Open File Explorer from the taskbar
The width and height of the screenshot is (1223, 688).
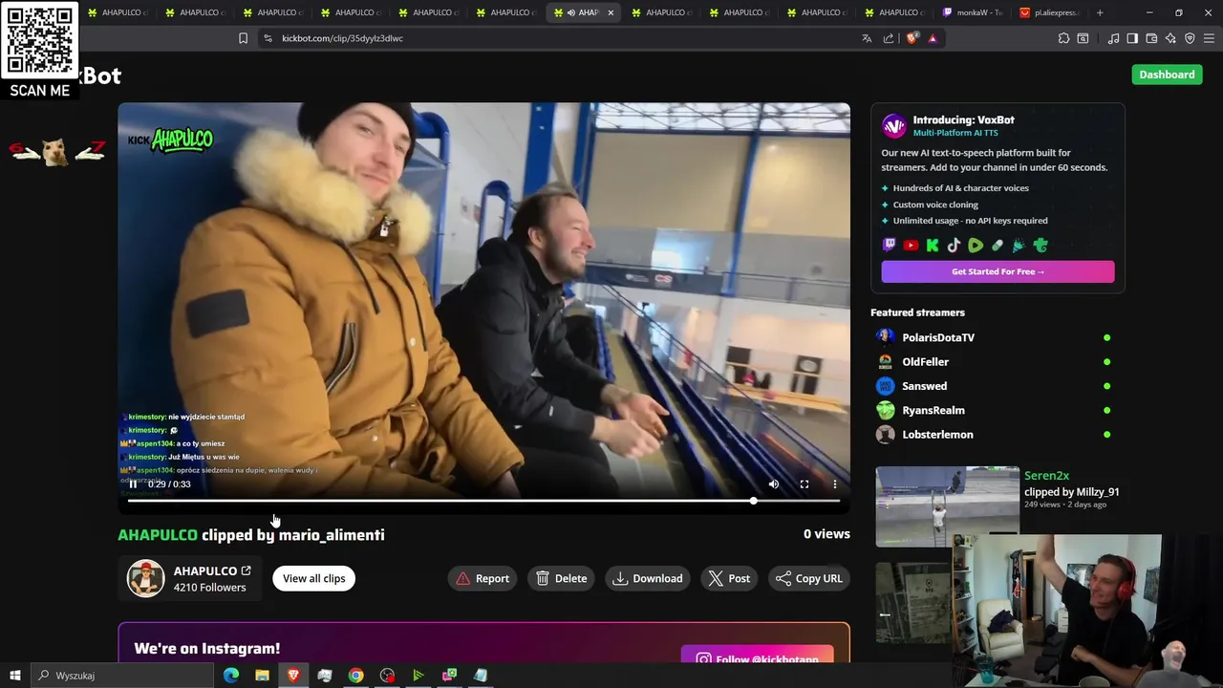[262, 676]
